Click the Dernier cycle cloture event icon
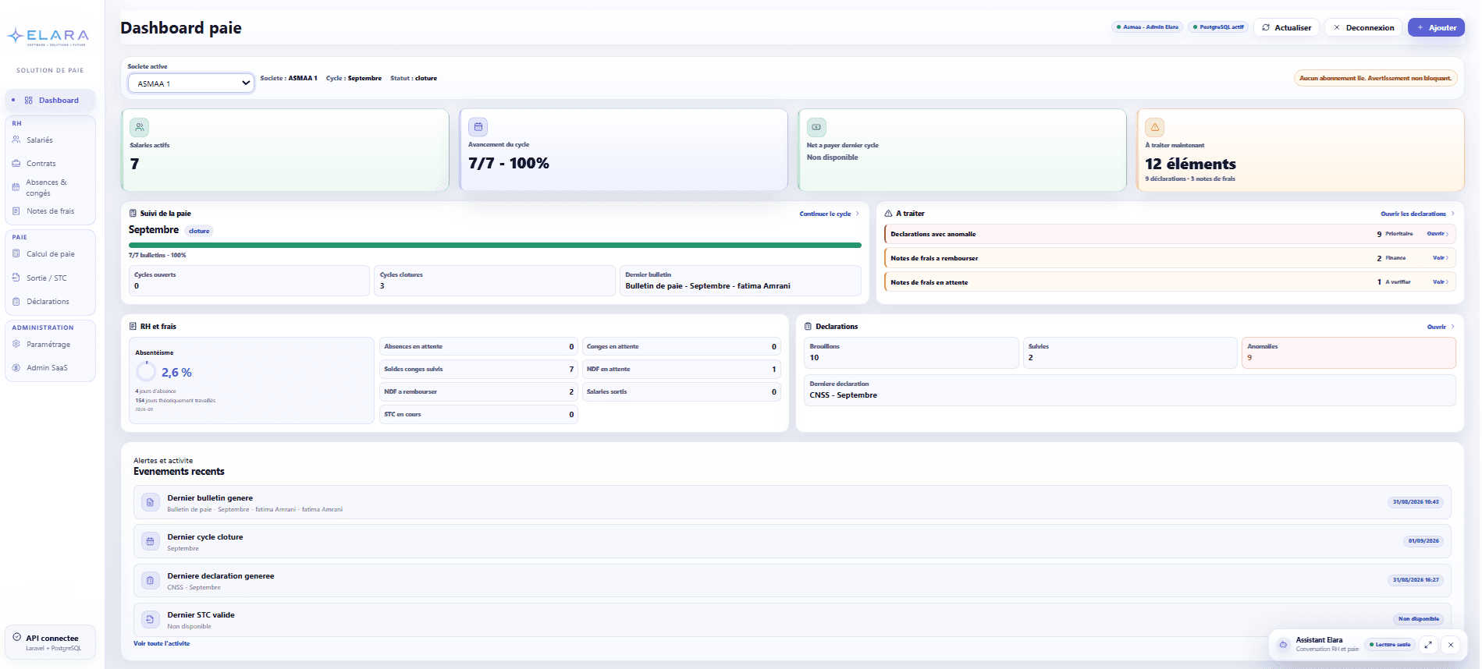 click(151, 542)
